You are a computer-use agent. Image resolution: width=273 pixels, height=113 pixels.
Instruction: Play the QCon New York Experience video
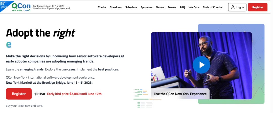pyautogui.click(x=201, y=65)
